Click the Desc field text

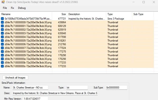[55, 93]
